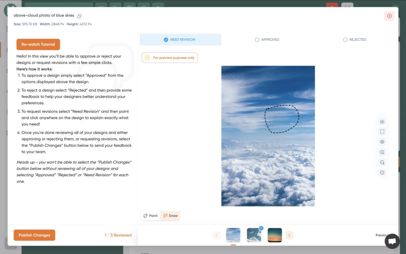406x254 pixels.
Task: Mark the design as Rejected
Action: coord(354,40)
